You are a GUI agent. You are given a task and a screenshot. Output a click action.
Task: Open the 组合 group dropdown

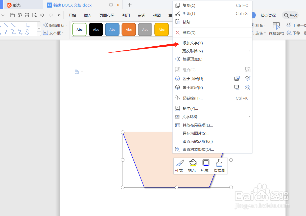click(261, 25)
